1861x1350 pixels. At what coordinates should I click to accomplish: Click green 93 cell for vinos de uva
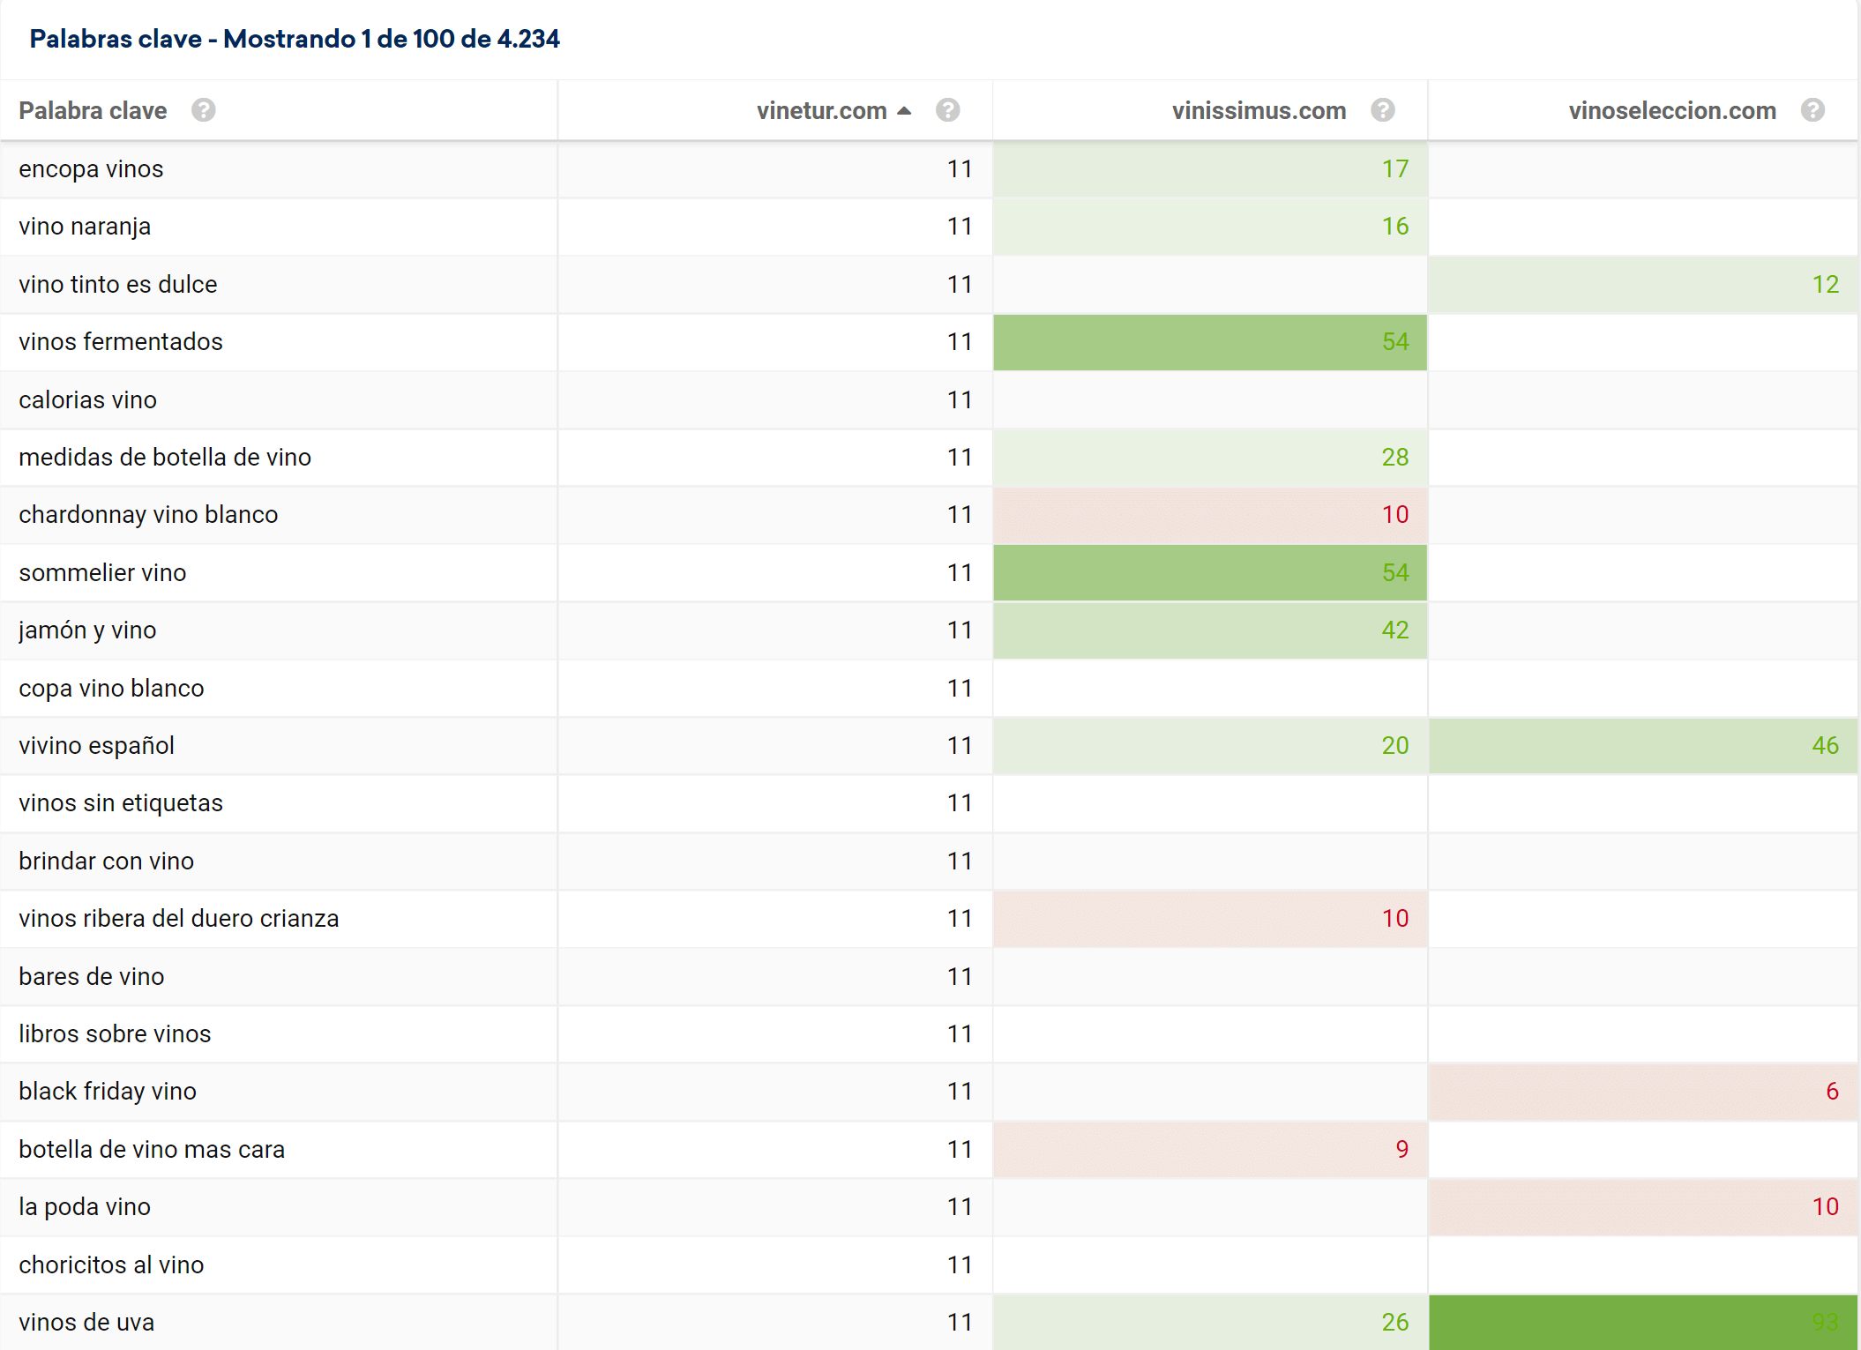point(1824,1322)
